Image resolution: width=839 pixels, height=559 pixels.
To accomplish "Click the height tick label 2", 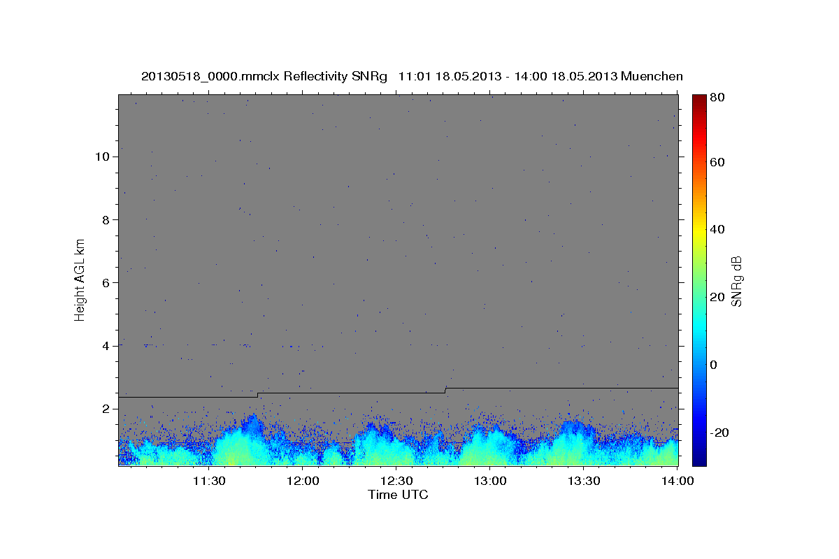I will (x=106, y=408).
